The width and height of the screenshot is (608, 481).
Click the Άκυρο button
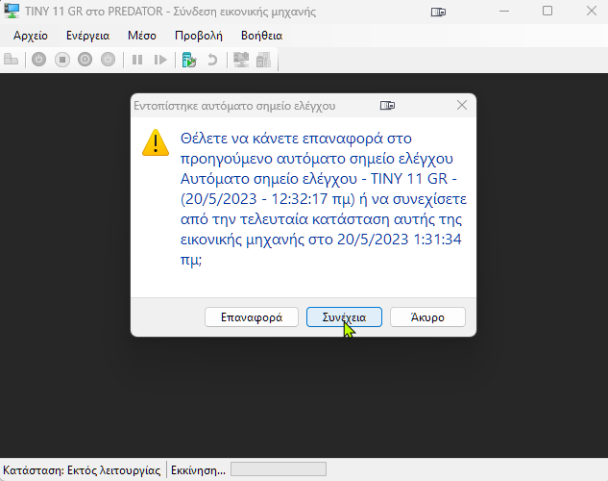pos(427,317)
